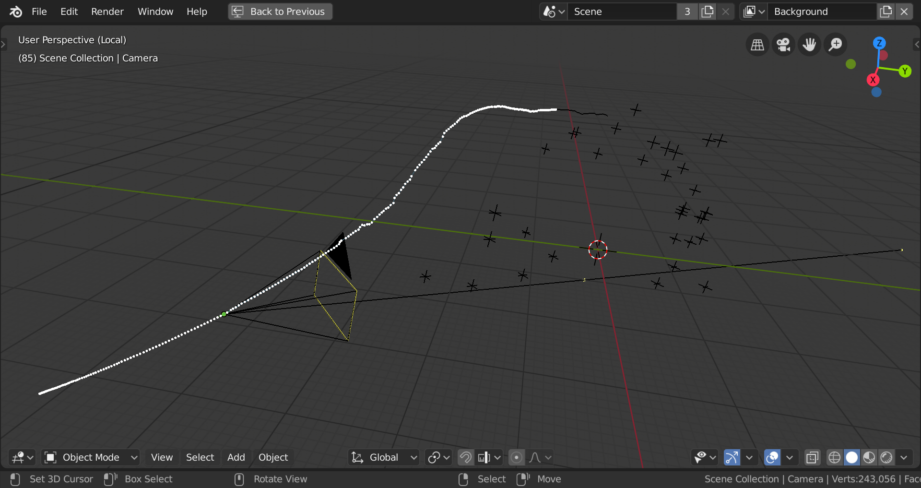The image size is (921, 488).
Task: Toggle perspective/orthographic grid view icon
Action: (757, 45)
